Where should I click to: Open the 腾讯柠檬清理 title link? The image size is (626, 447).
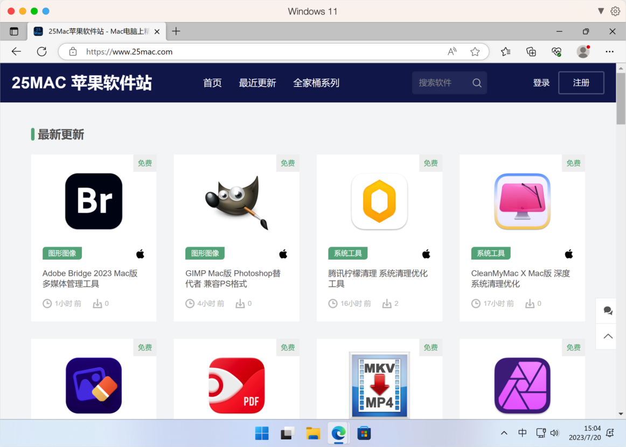pos(378,278)
